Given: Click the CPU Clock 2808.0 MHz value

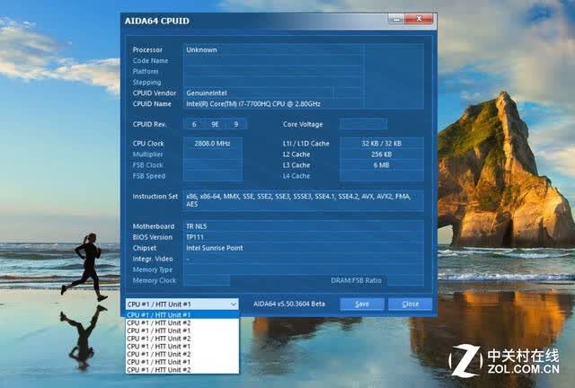Looking at the screenshot, I should coord(212,144).
